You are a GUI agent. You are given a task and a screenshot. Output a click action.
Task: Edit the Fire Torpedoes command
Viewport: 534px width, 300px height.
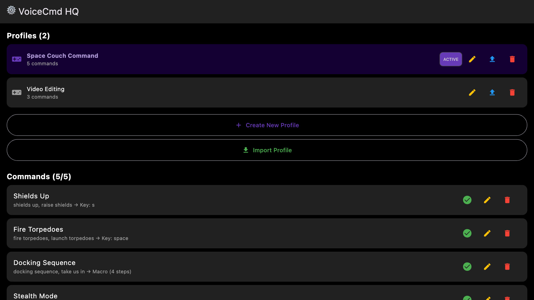click(487, 233)
